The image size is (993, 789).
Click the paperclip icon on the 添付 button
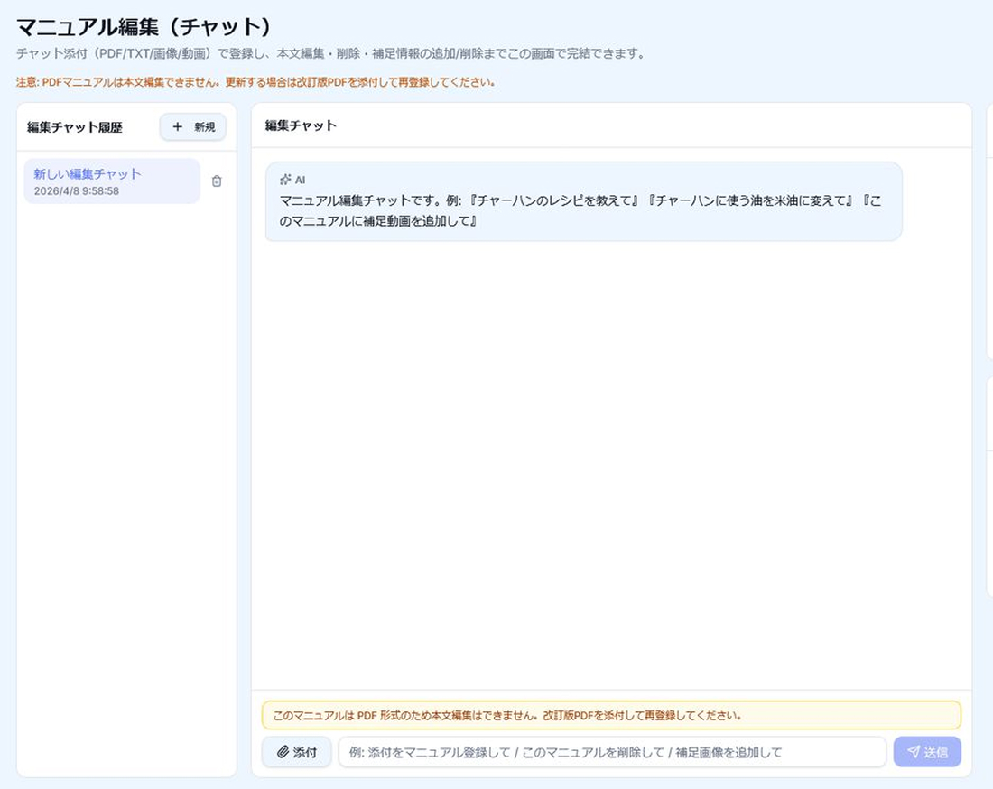tap(282, 752)
